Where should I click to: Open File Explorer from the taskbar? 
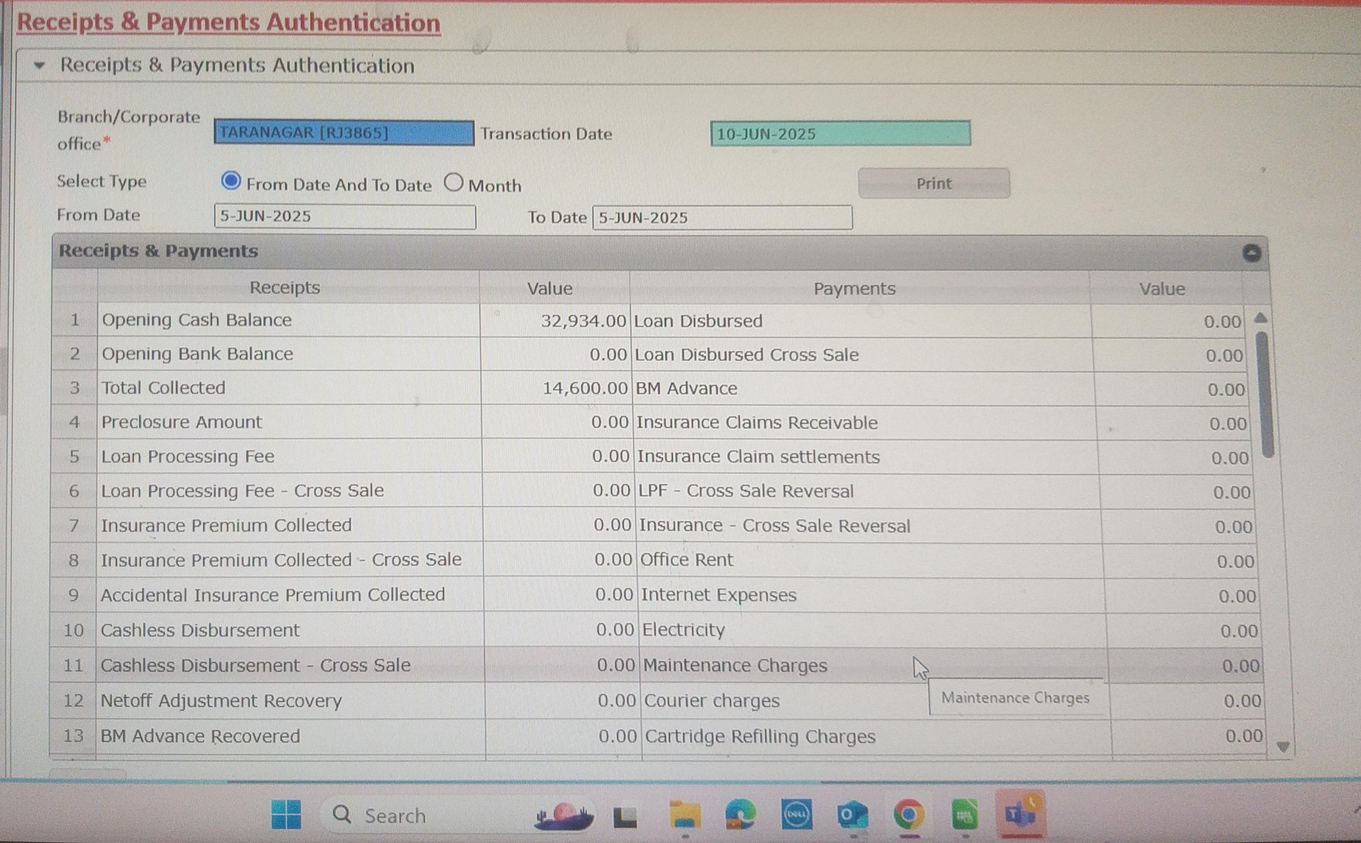685,815
